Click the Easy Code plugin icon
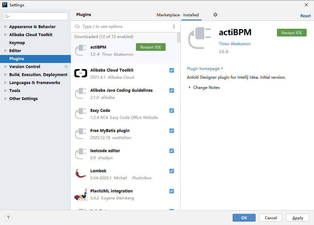 (81, 113)
